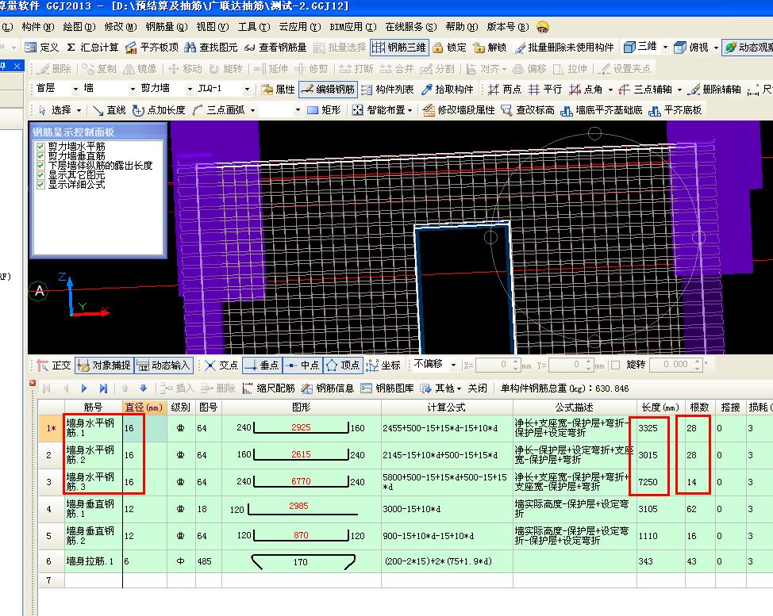Open the 属性 properties panel
The image size is (773, 616).
278,89
